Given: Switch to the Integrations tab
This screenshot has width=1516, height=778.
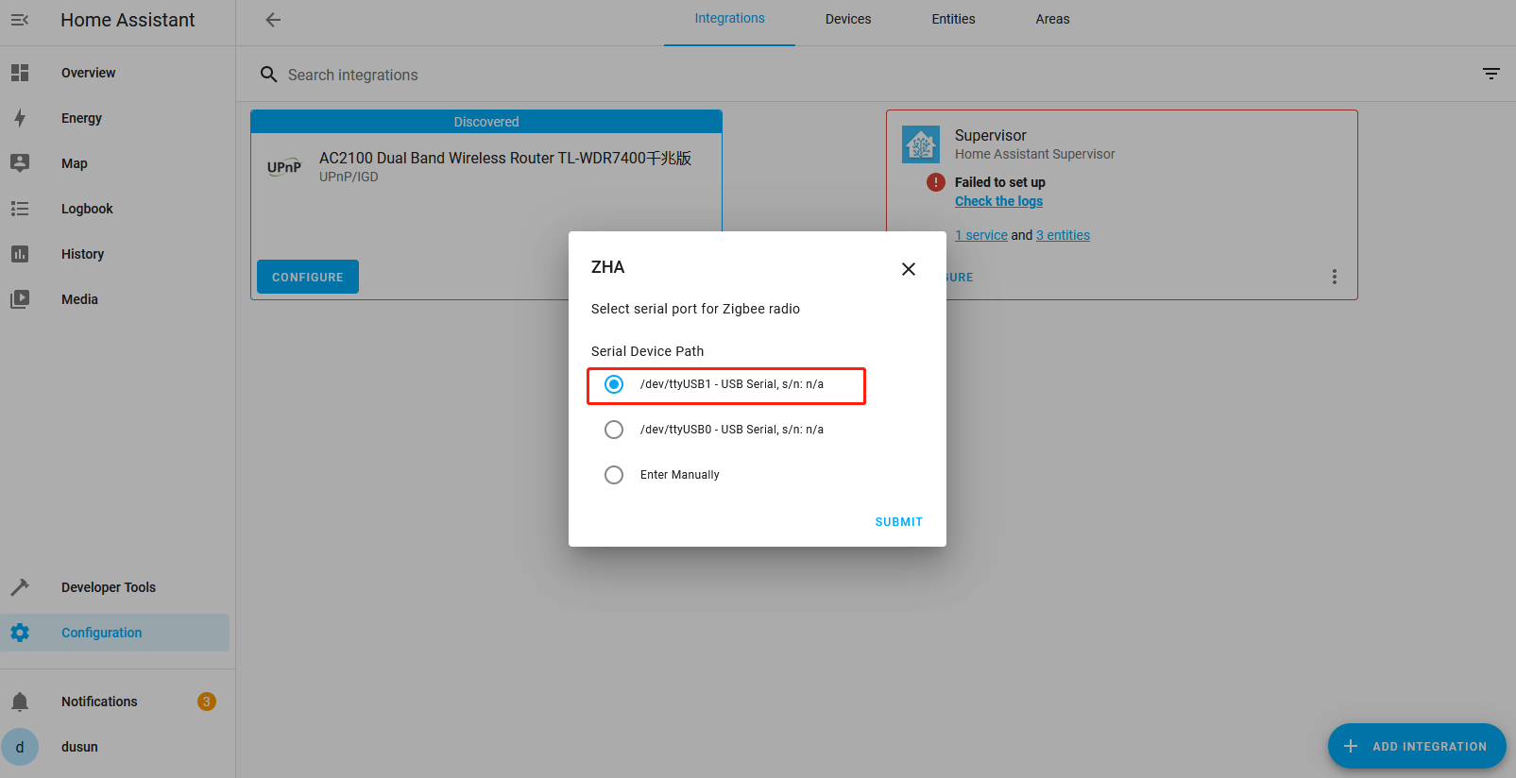Looking at the screenshot, I should [x=730, y=19].
